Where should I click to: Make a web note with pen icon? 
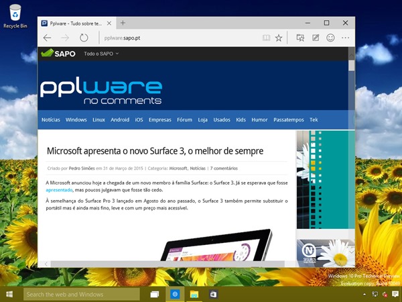coord(316,38)
